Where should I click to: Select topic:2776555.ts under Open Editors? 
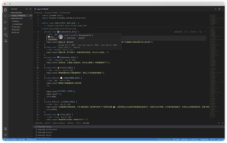point(21,15)
